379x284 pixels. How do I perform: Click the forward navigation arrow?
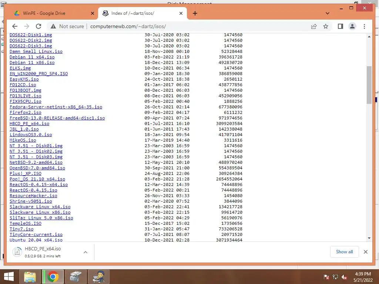27,26
